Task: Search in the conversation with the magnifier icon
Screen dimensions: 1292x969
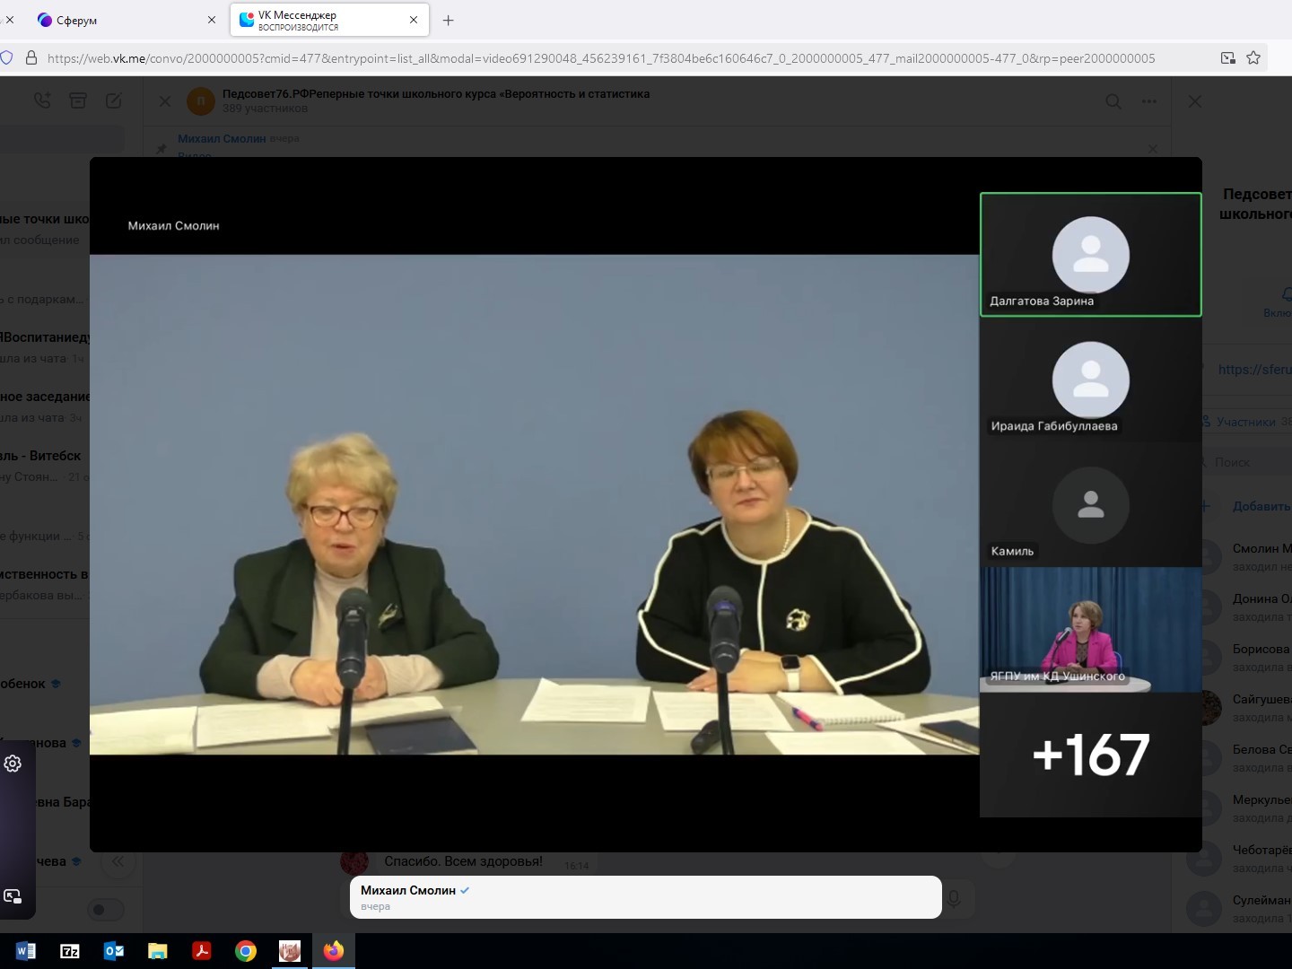Action: pos(1113,101)
